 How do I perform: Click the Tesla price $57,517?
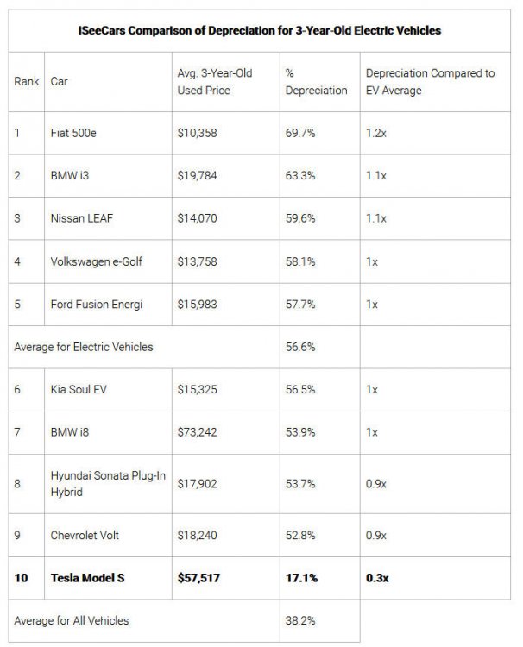[x=200, y=577]
